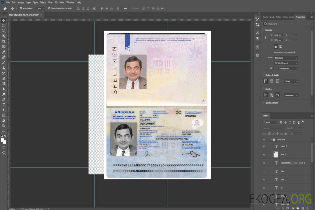315x210 pixels.
Task: Set canvas to landscape orientation
Action: pyautogui.click(x=281, y=46)
